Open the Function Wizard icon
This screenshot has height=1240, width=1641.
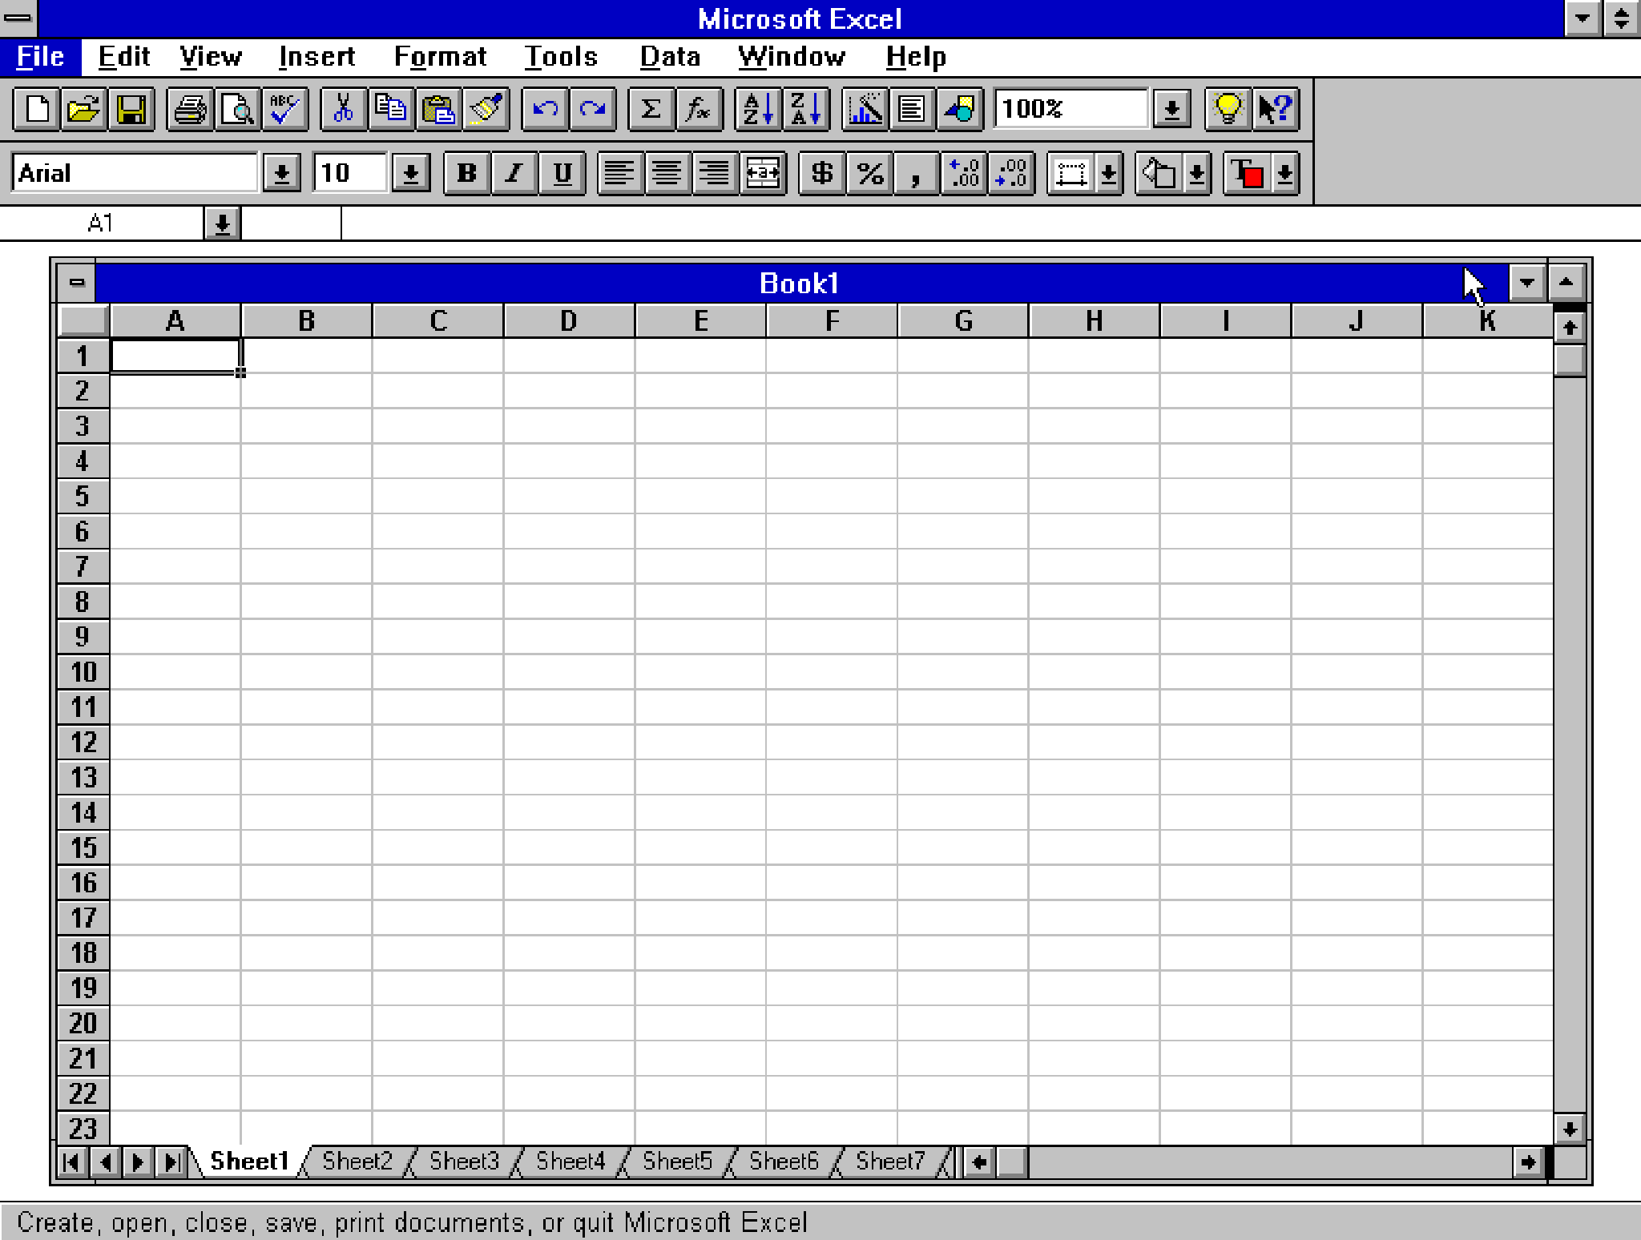point(698,109)
